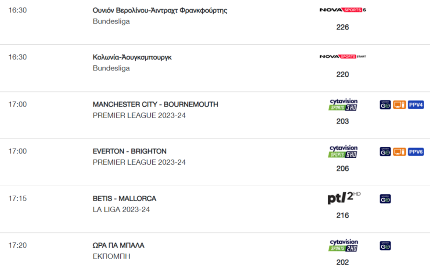The image size is (430, 271).
Task: Select the ΩΡΑ ΓΙΑ ΜΠΑΛΑ programme title
Action: tap(118, 245)
